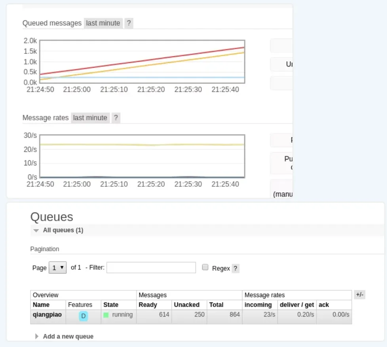The height and width of the screenshot is (347, 387).
Task: Sort queues by Total column
Action: point(216,305)
